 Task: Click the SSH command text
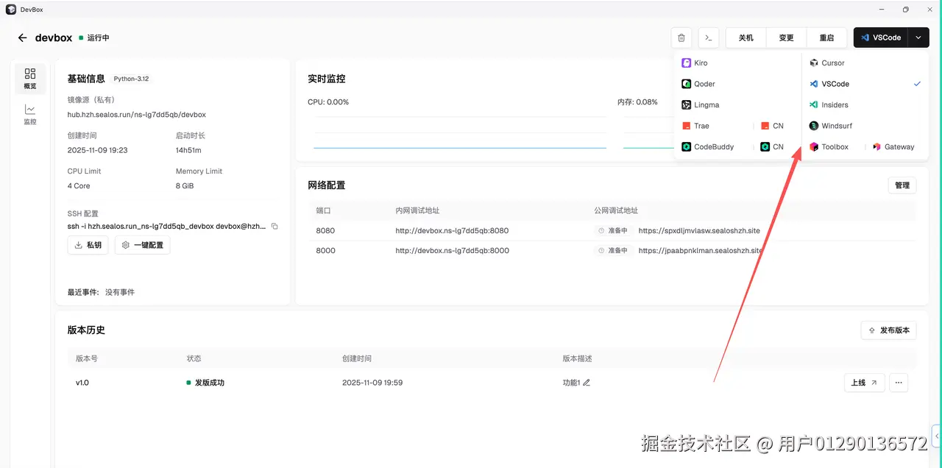[x=167, y=226]
